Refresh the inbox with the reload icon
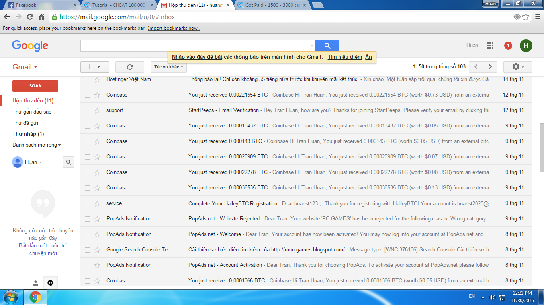This screenshot has width=544, height=305. tap(129, 67)
